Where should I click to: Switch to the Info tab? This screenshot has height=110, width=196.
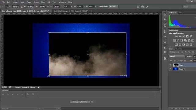click(180, 13)
